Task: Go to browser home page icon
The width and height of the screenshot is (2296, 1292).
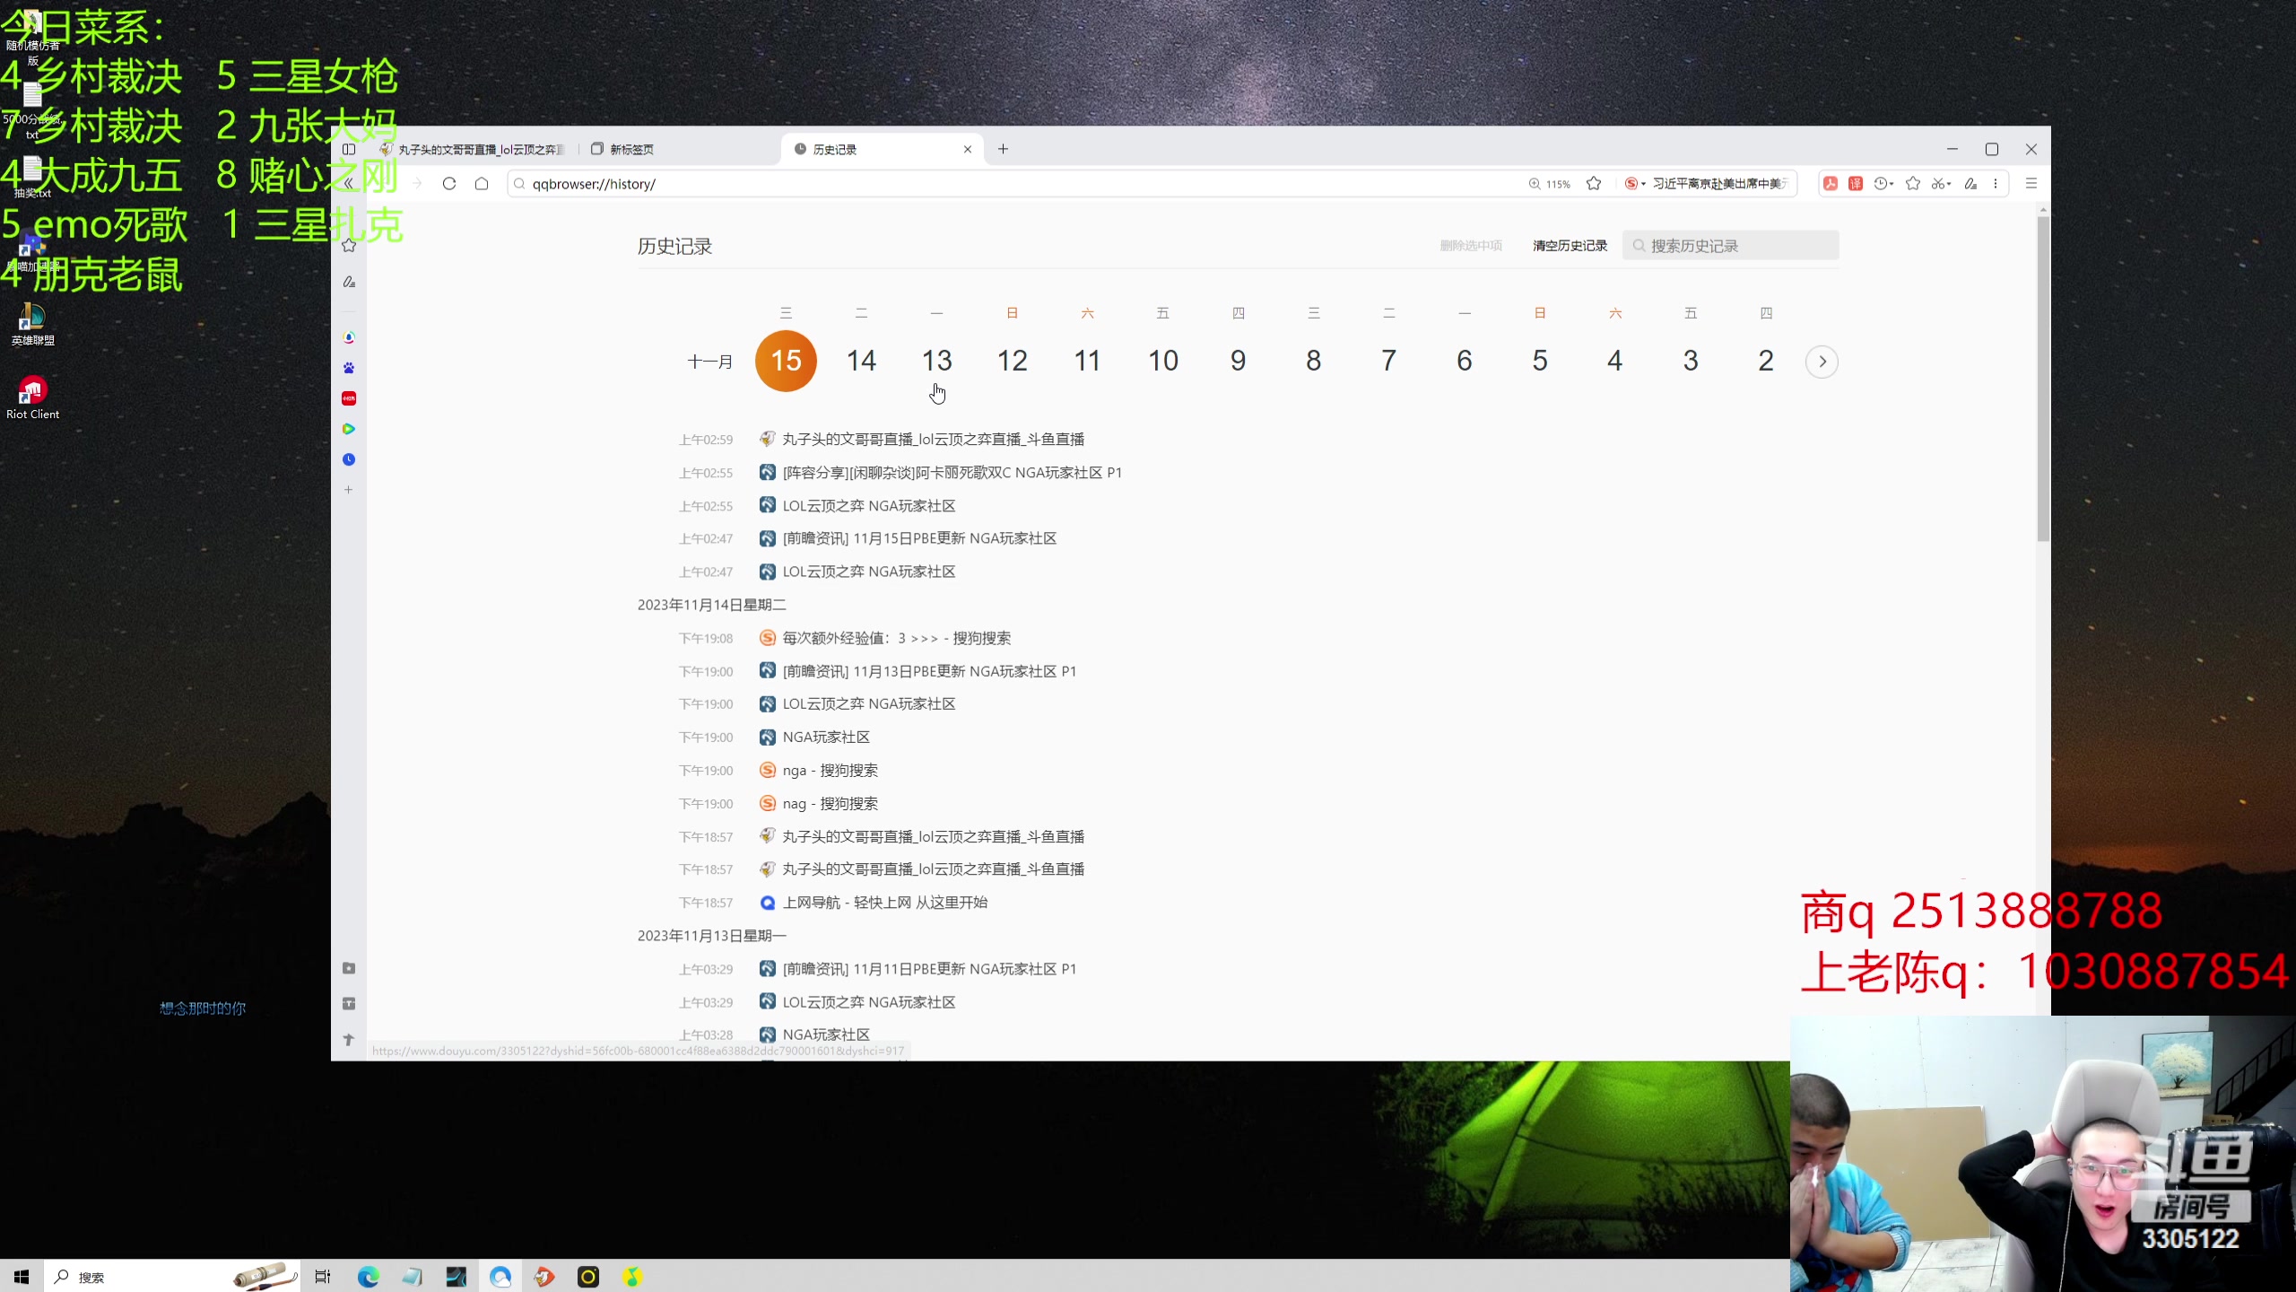Action: (x=482, y=184)
